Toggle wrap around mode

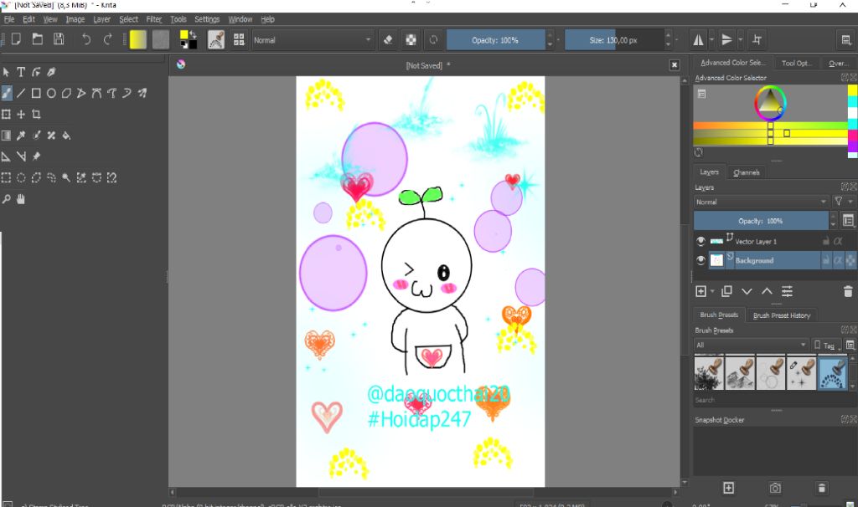click(x=757, y=40)
